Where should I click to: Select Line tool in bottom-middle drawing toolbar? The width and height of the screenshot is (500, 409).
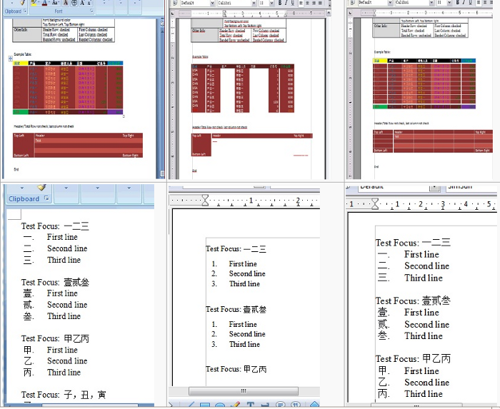click(x=190, y=405)
